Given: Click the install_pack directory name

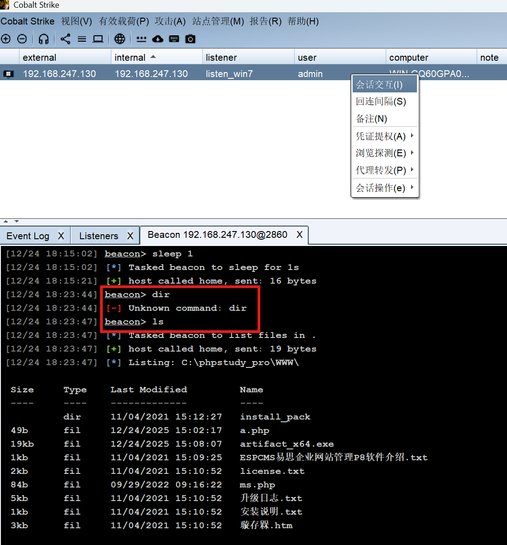Looking at the screenshot, I should click(275, 417).
